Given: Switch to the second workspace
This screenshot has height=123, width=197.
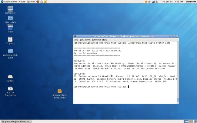Looking at the screenshot, I should pos(191,121).
